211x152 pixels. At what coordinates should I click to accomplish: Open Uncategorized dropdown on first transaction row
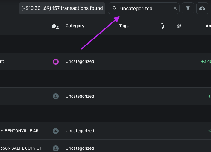[x=80, y=62]
